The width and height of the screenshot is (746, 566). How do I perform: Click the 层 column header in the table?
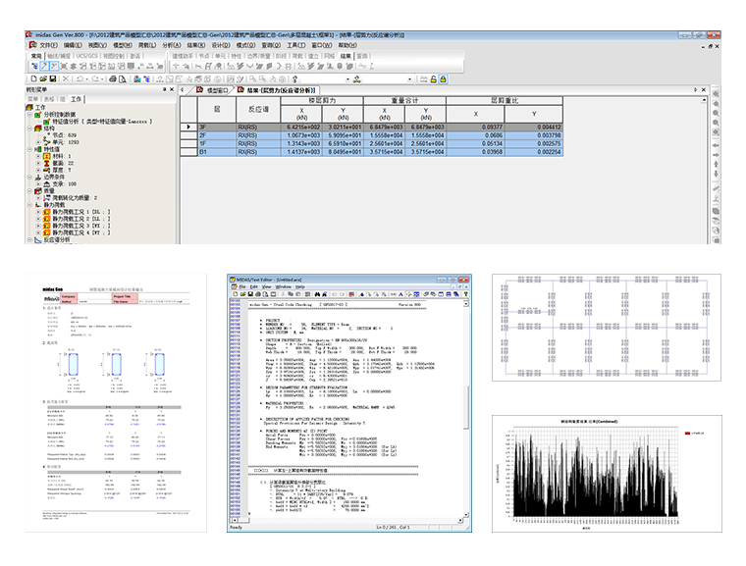point(217,110)
